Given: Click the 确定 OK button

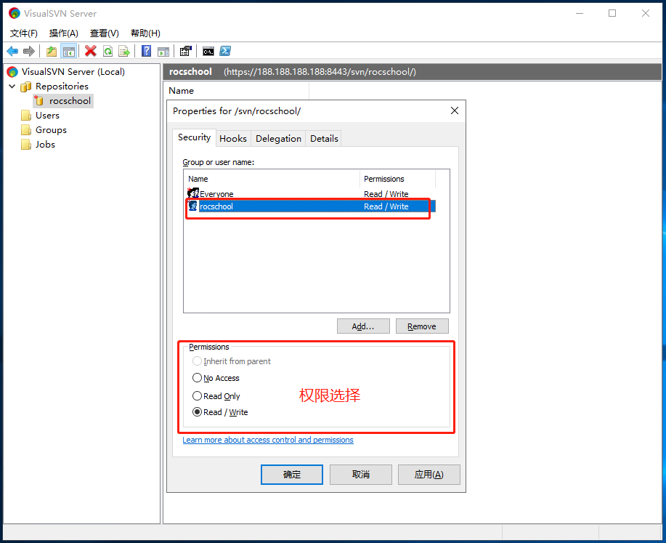Looking at the screenshot, I should pos(292,474).
